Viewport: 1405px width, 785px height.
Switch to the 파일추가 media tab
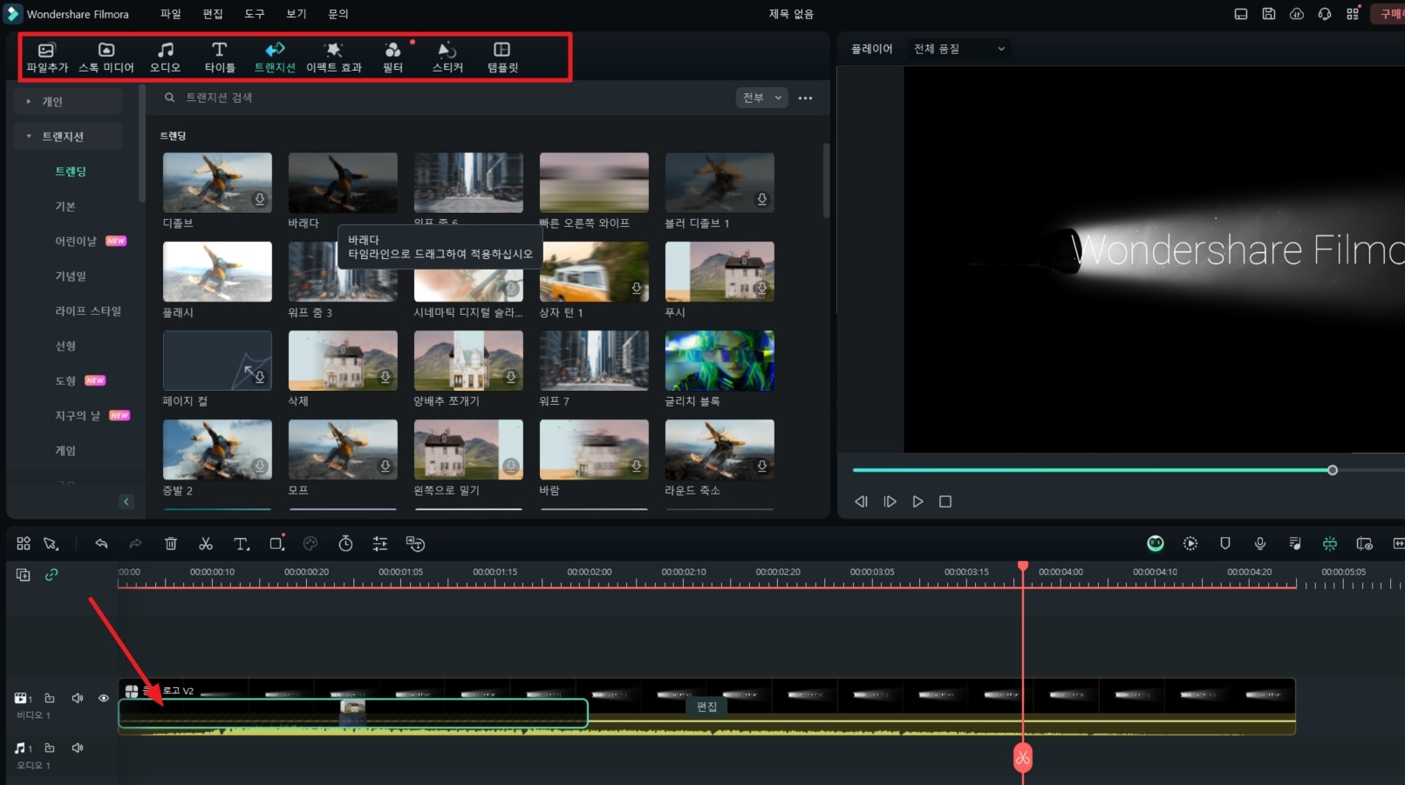coord(47,58)
